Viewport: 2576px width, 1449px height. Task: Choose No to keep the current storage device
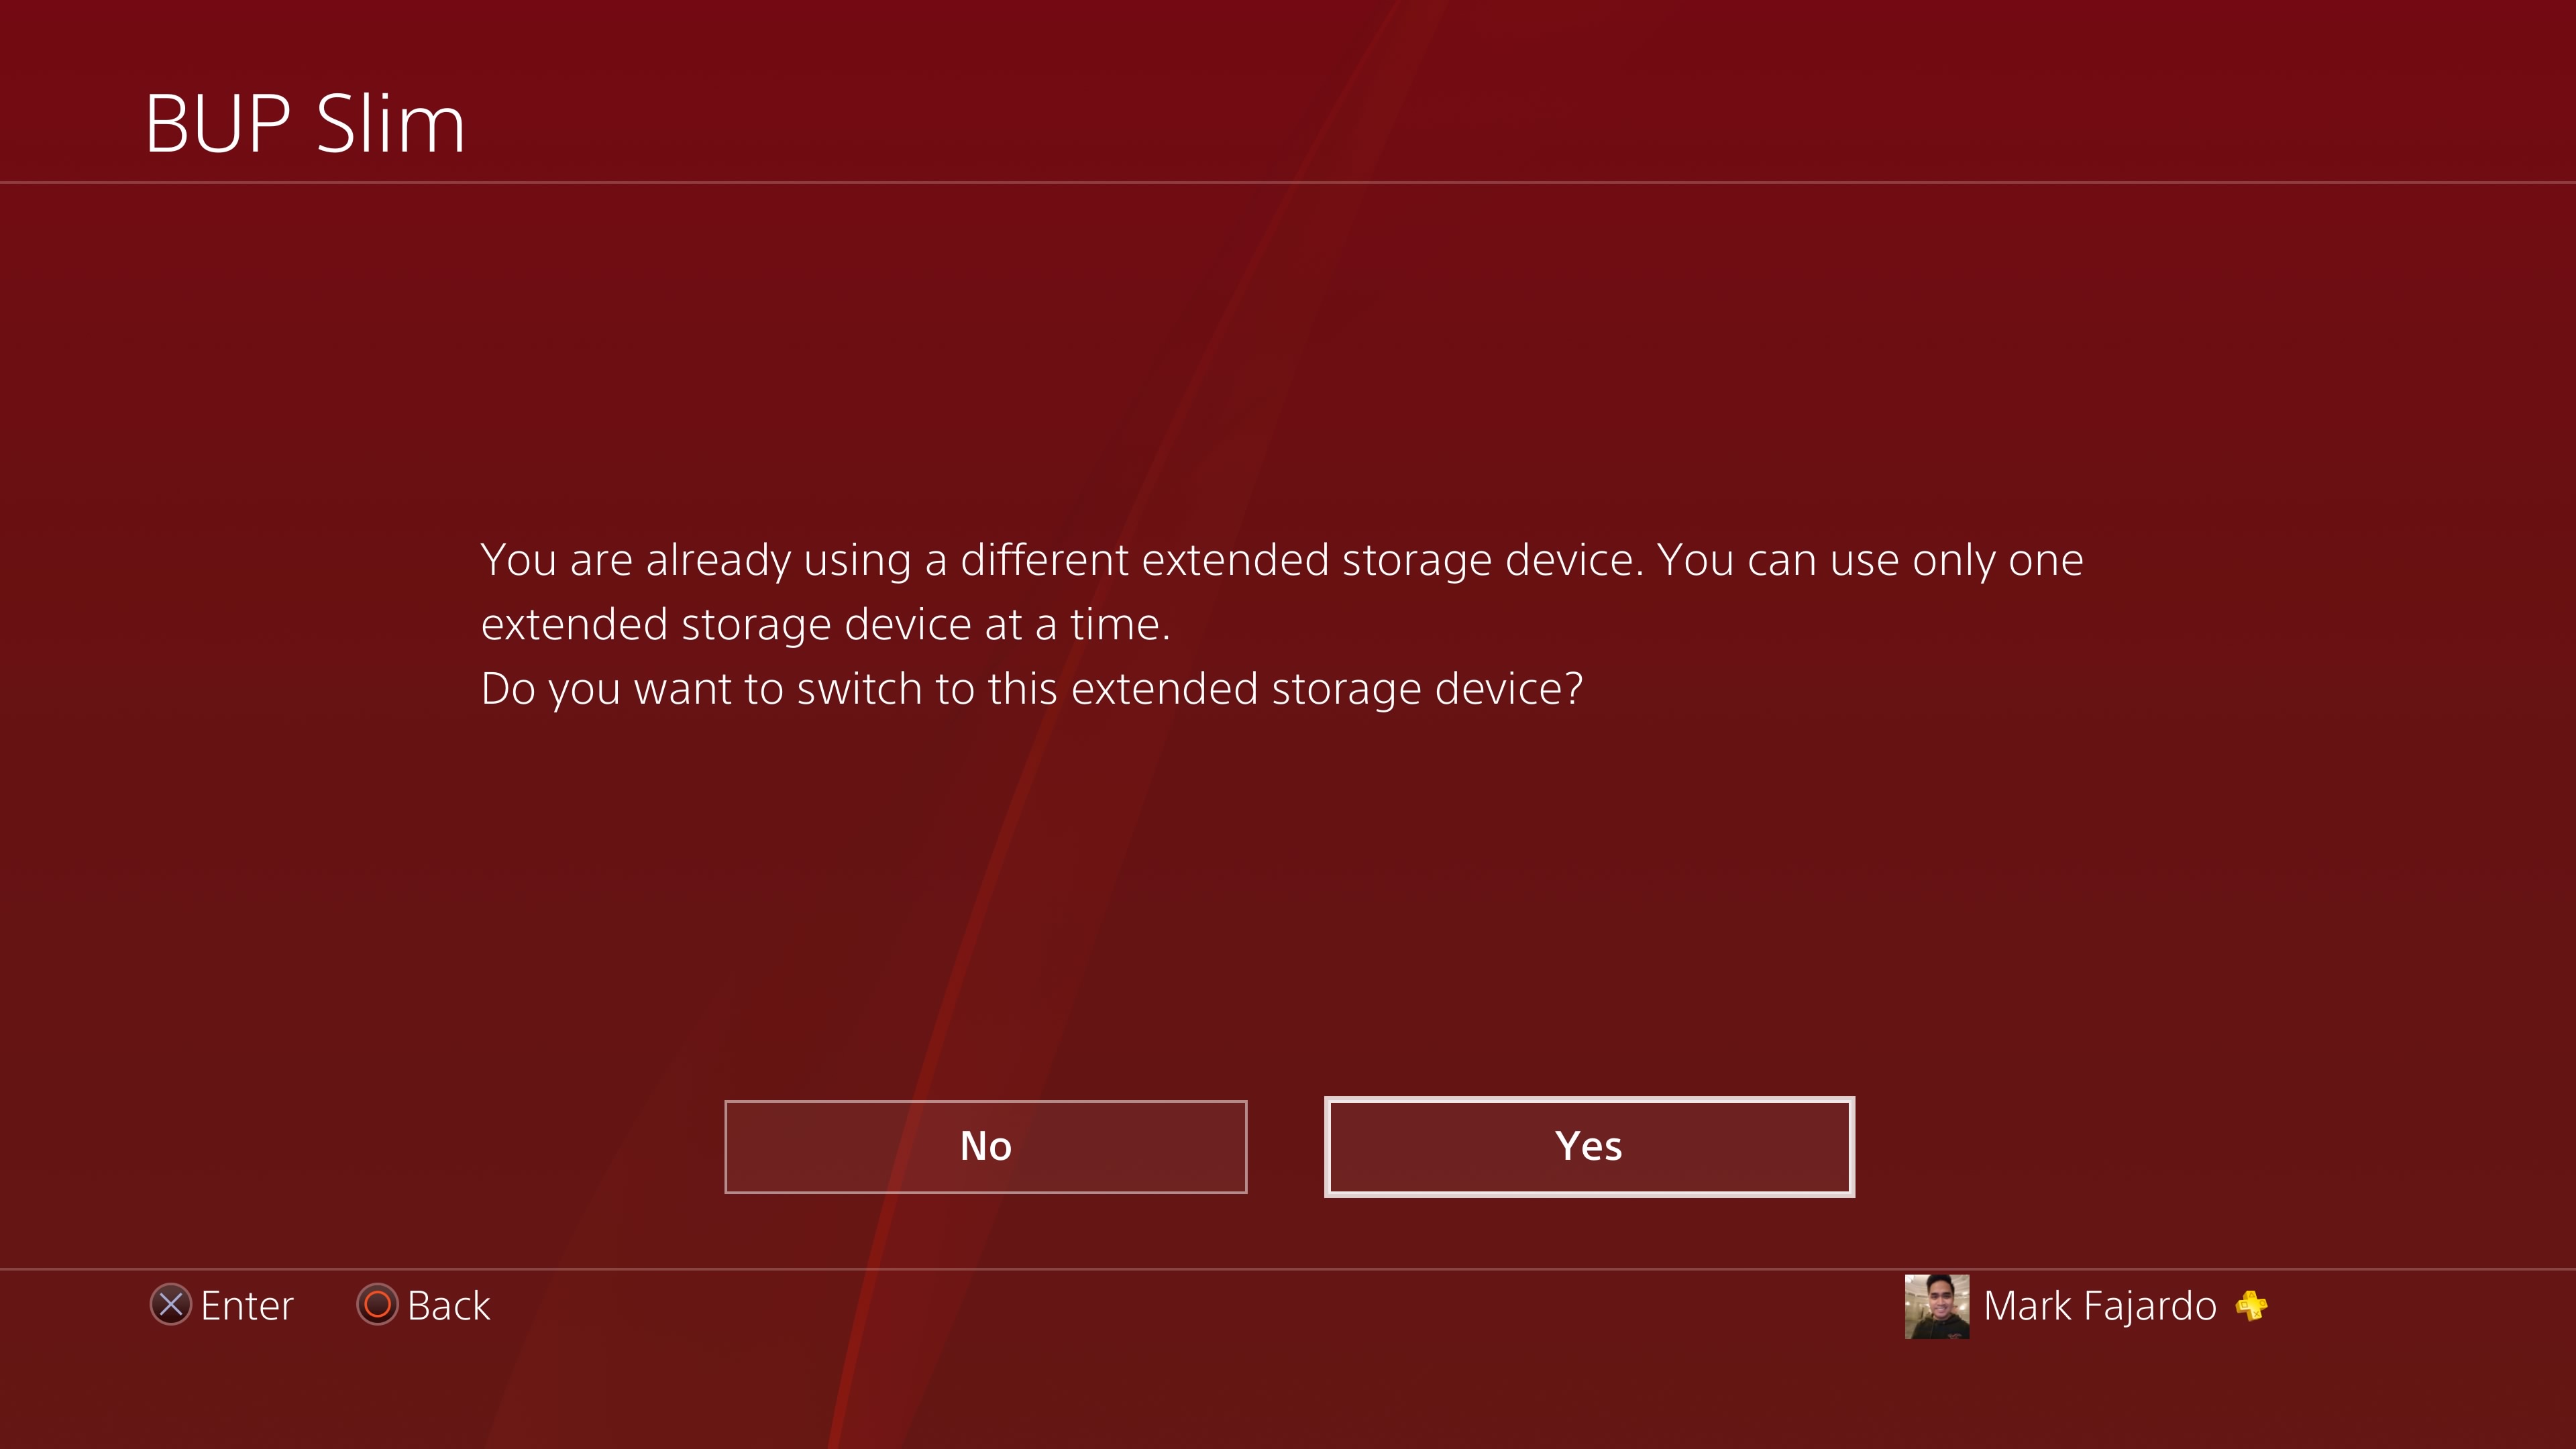(985, 1146)
